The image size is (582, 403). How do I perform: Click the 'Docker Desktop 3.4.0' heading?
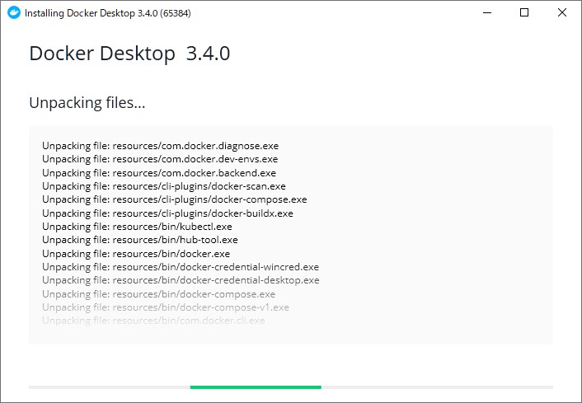click(129, 54)
